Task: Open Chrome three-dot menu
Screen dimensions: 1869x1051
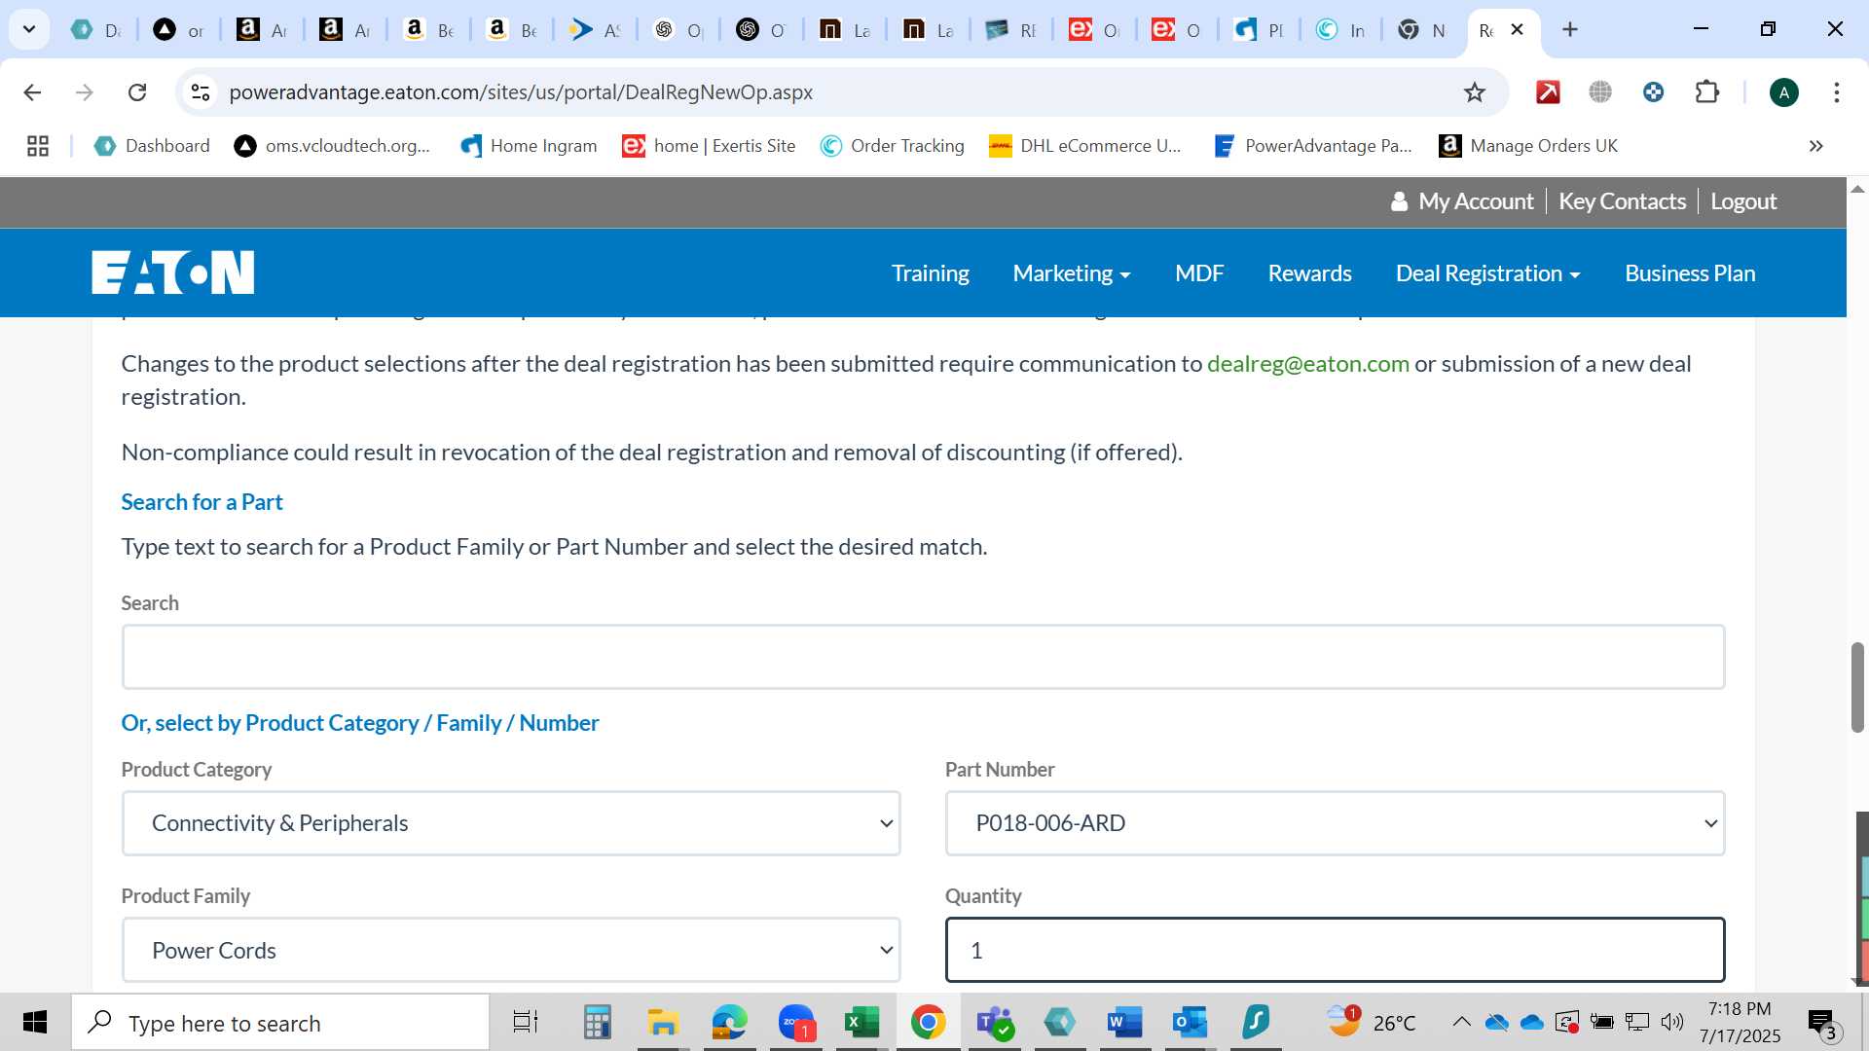Action: tap(1837, 92)
